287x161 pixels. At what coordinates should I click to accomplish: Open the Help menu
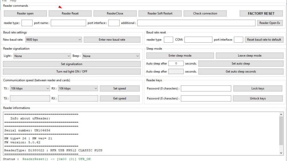tap(13, 1)
